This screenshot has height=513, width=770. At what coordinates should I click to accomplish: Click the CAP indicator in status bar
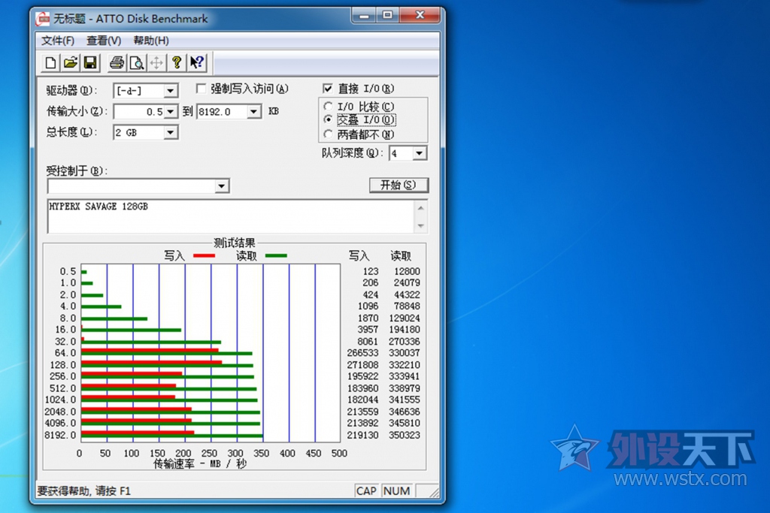[366, 491]
